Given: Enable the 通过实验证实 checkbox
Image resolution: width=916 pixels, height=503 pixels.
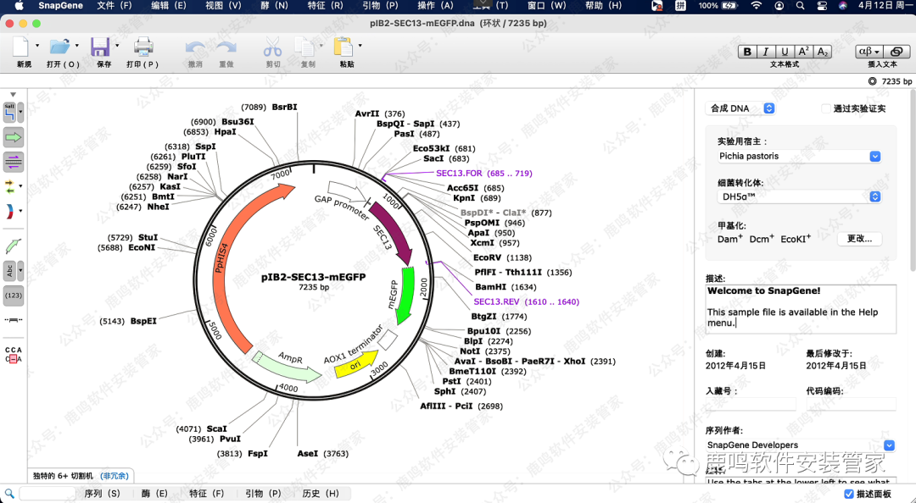Looking at the screenshot, I should coord(826,108).
